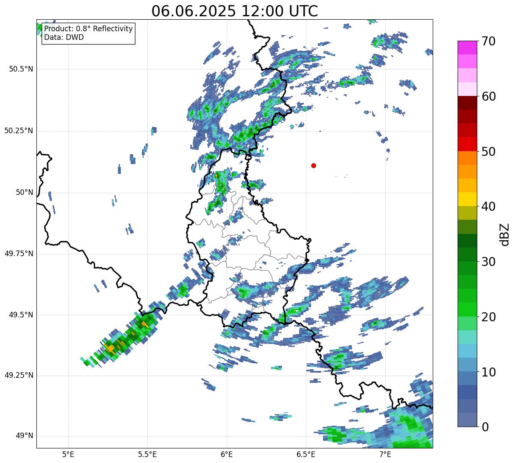The width and height of the screenshot is (515, 463).
Task: Click the longitude label 6°E
Action: [x=227, y=454]
